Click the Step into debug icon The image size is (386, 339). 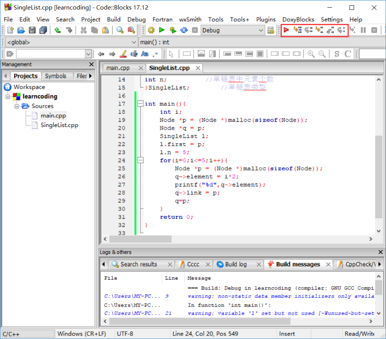pos(319,30)
